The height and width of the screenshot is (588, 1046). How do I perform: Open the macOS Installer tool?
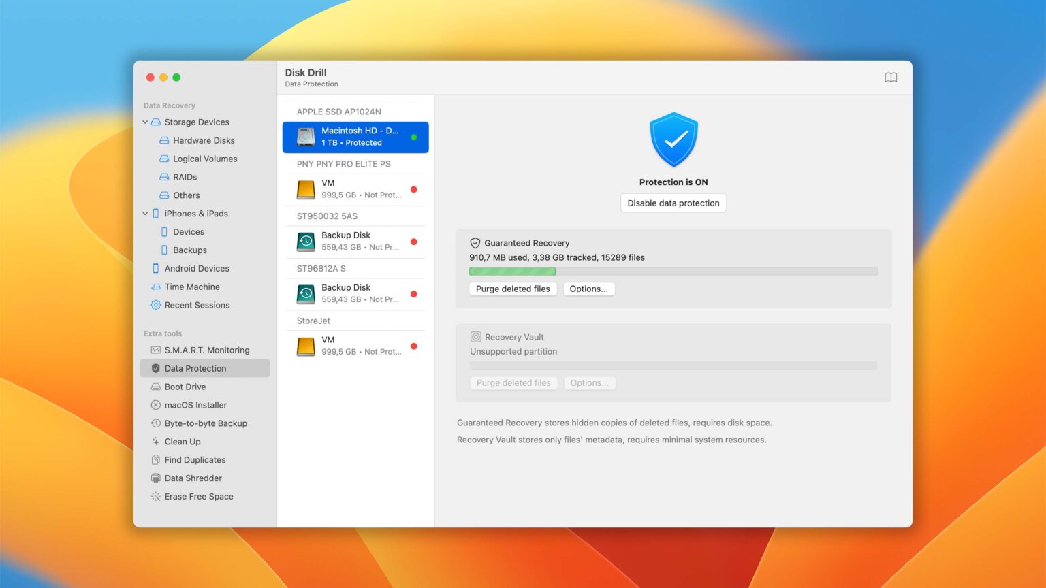(195, 404)
